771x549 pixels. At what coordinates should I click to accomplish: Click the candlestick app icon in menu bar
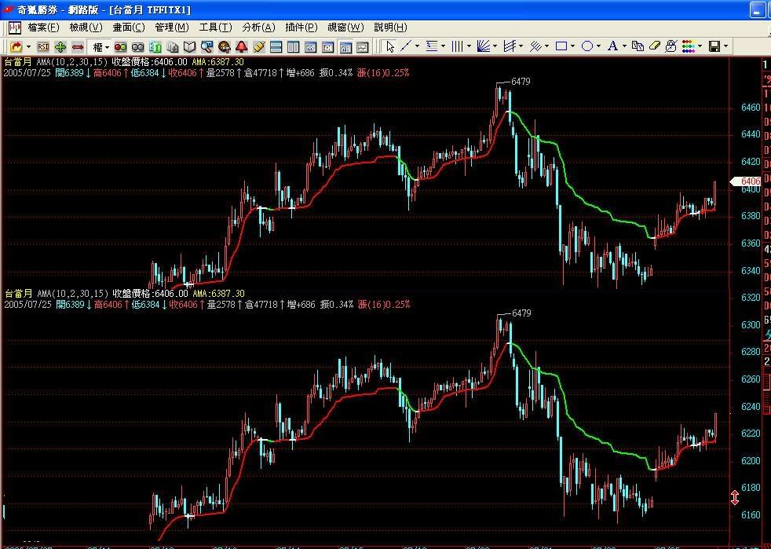tap(15, 27)
